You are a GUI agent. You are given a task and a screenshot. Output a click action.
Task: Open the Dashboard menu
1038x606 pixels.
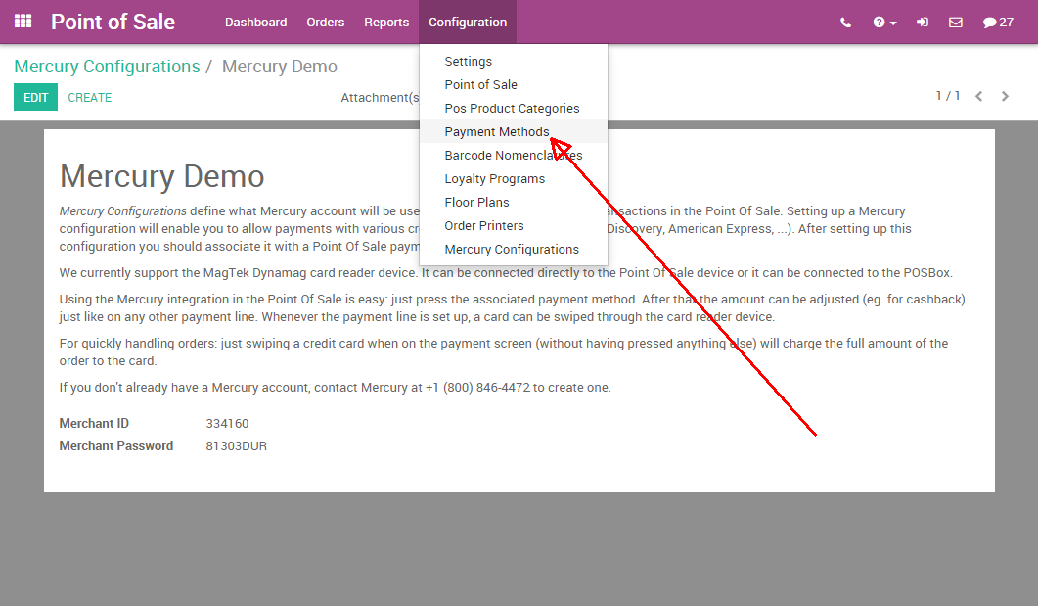[x=255, y=22]
